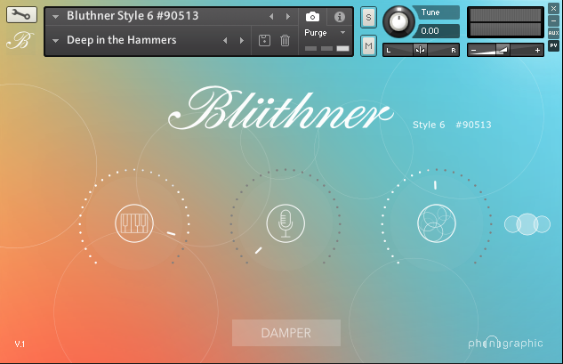Save the current snapshot
The height and width of the screenshot is (364, 563).
pyautogui.click(x=265, y=40)
